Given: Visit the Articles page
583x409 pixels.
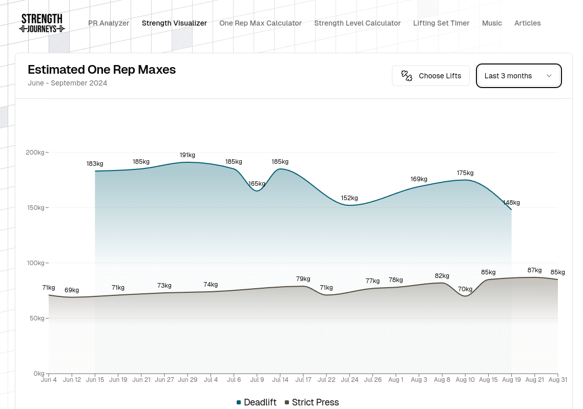Looking at the screenshot, I should [527, 23].
